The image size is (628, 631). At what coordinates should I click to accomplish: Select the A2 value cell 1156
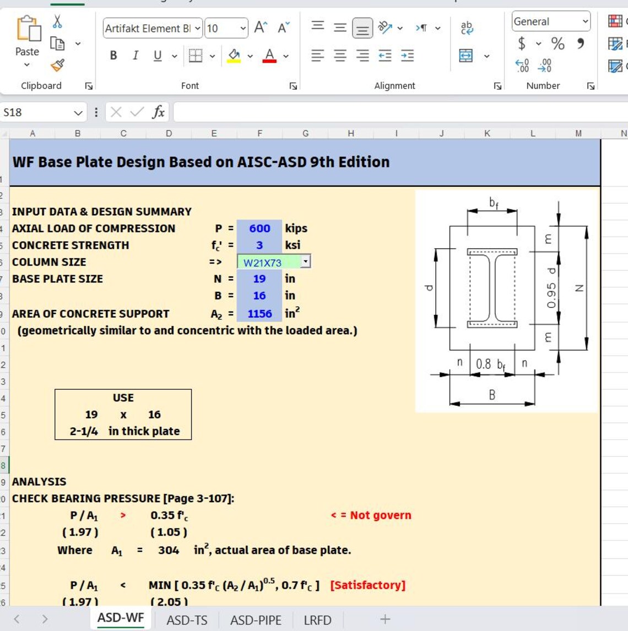click(259, 313)
